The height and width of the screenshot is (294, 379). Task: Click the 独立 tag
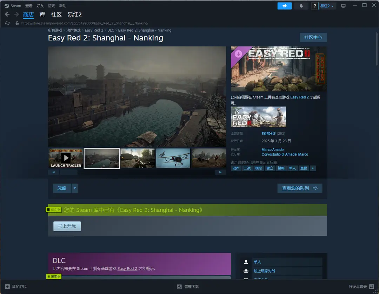(270, 168)
